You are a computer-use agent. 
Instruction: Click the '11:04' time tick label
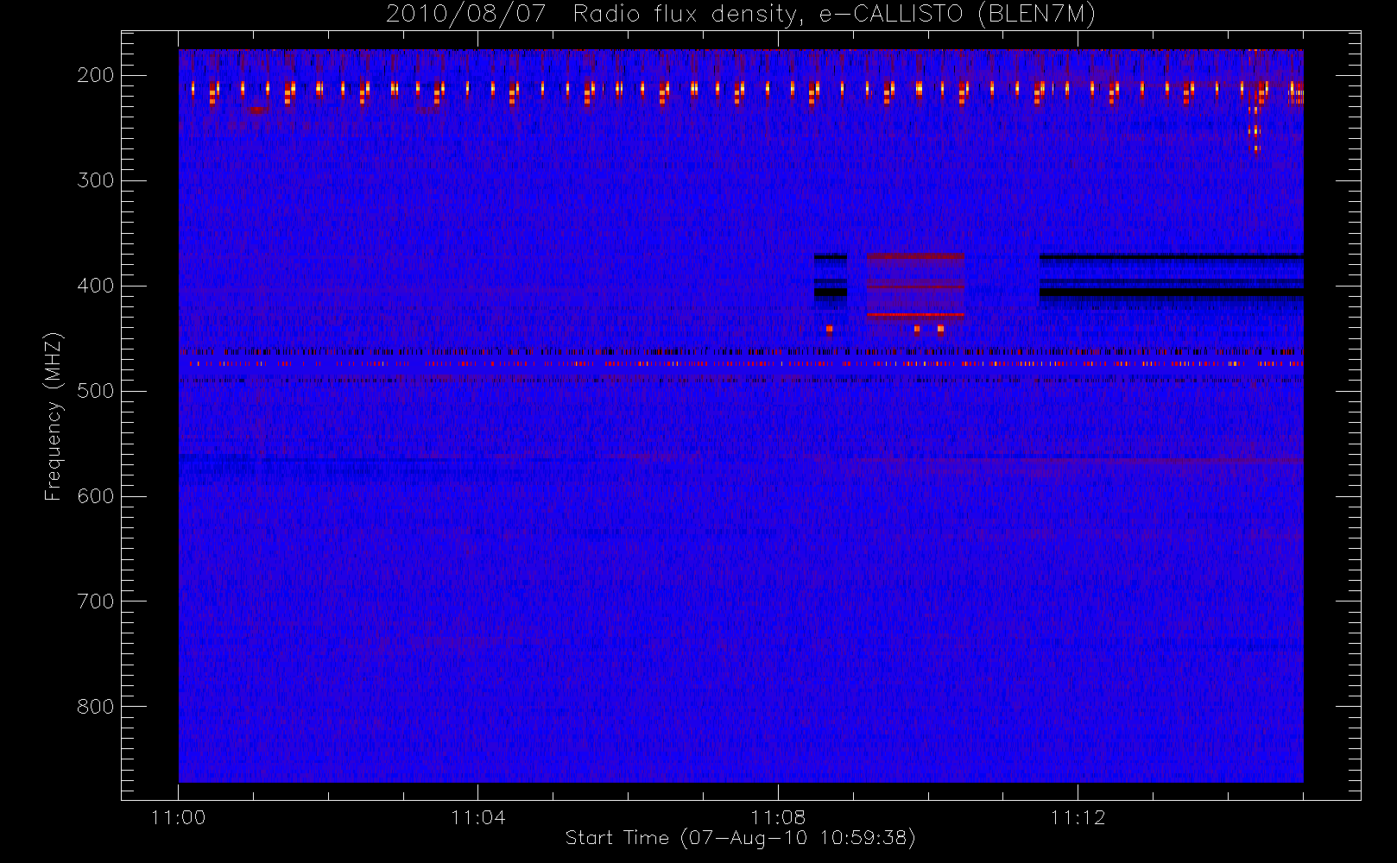pos(477,817)
